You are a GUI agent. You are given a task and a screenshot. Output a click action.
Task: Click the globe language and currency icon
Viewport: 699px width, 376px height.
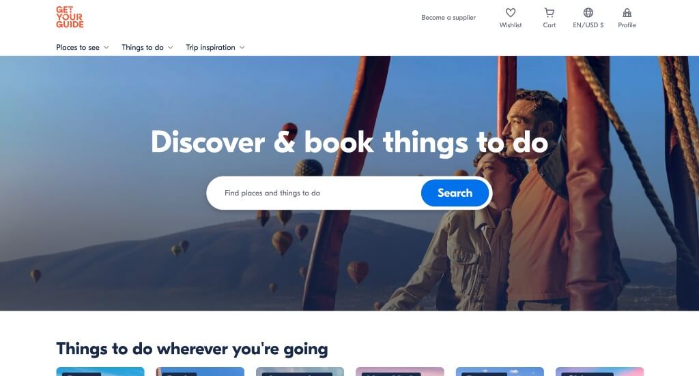pyautogui.click(x=588, y=13)
